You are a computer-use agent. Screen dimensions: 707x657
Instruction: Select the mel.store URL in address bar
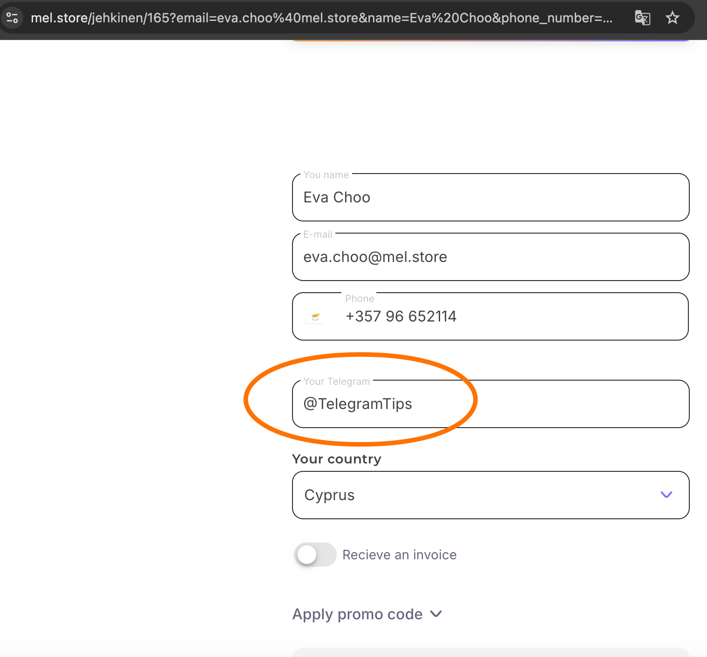coord(321,18)
